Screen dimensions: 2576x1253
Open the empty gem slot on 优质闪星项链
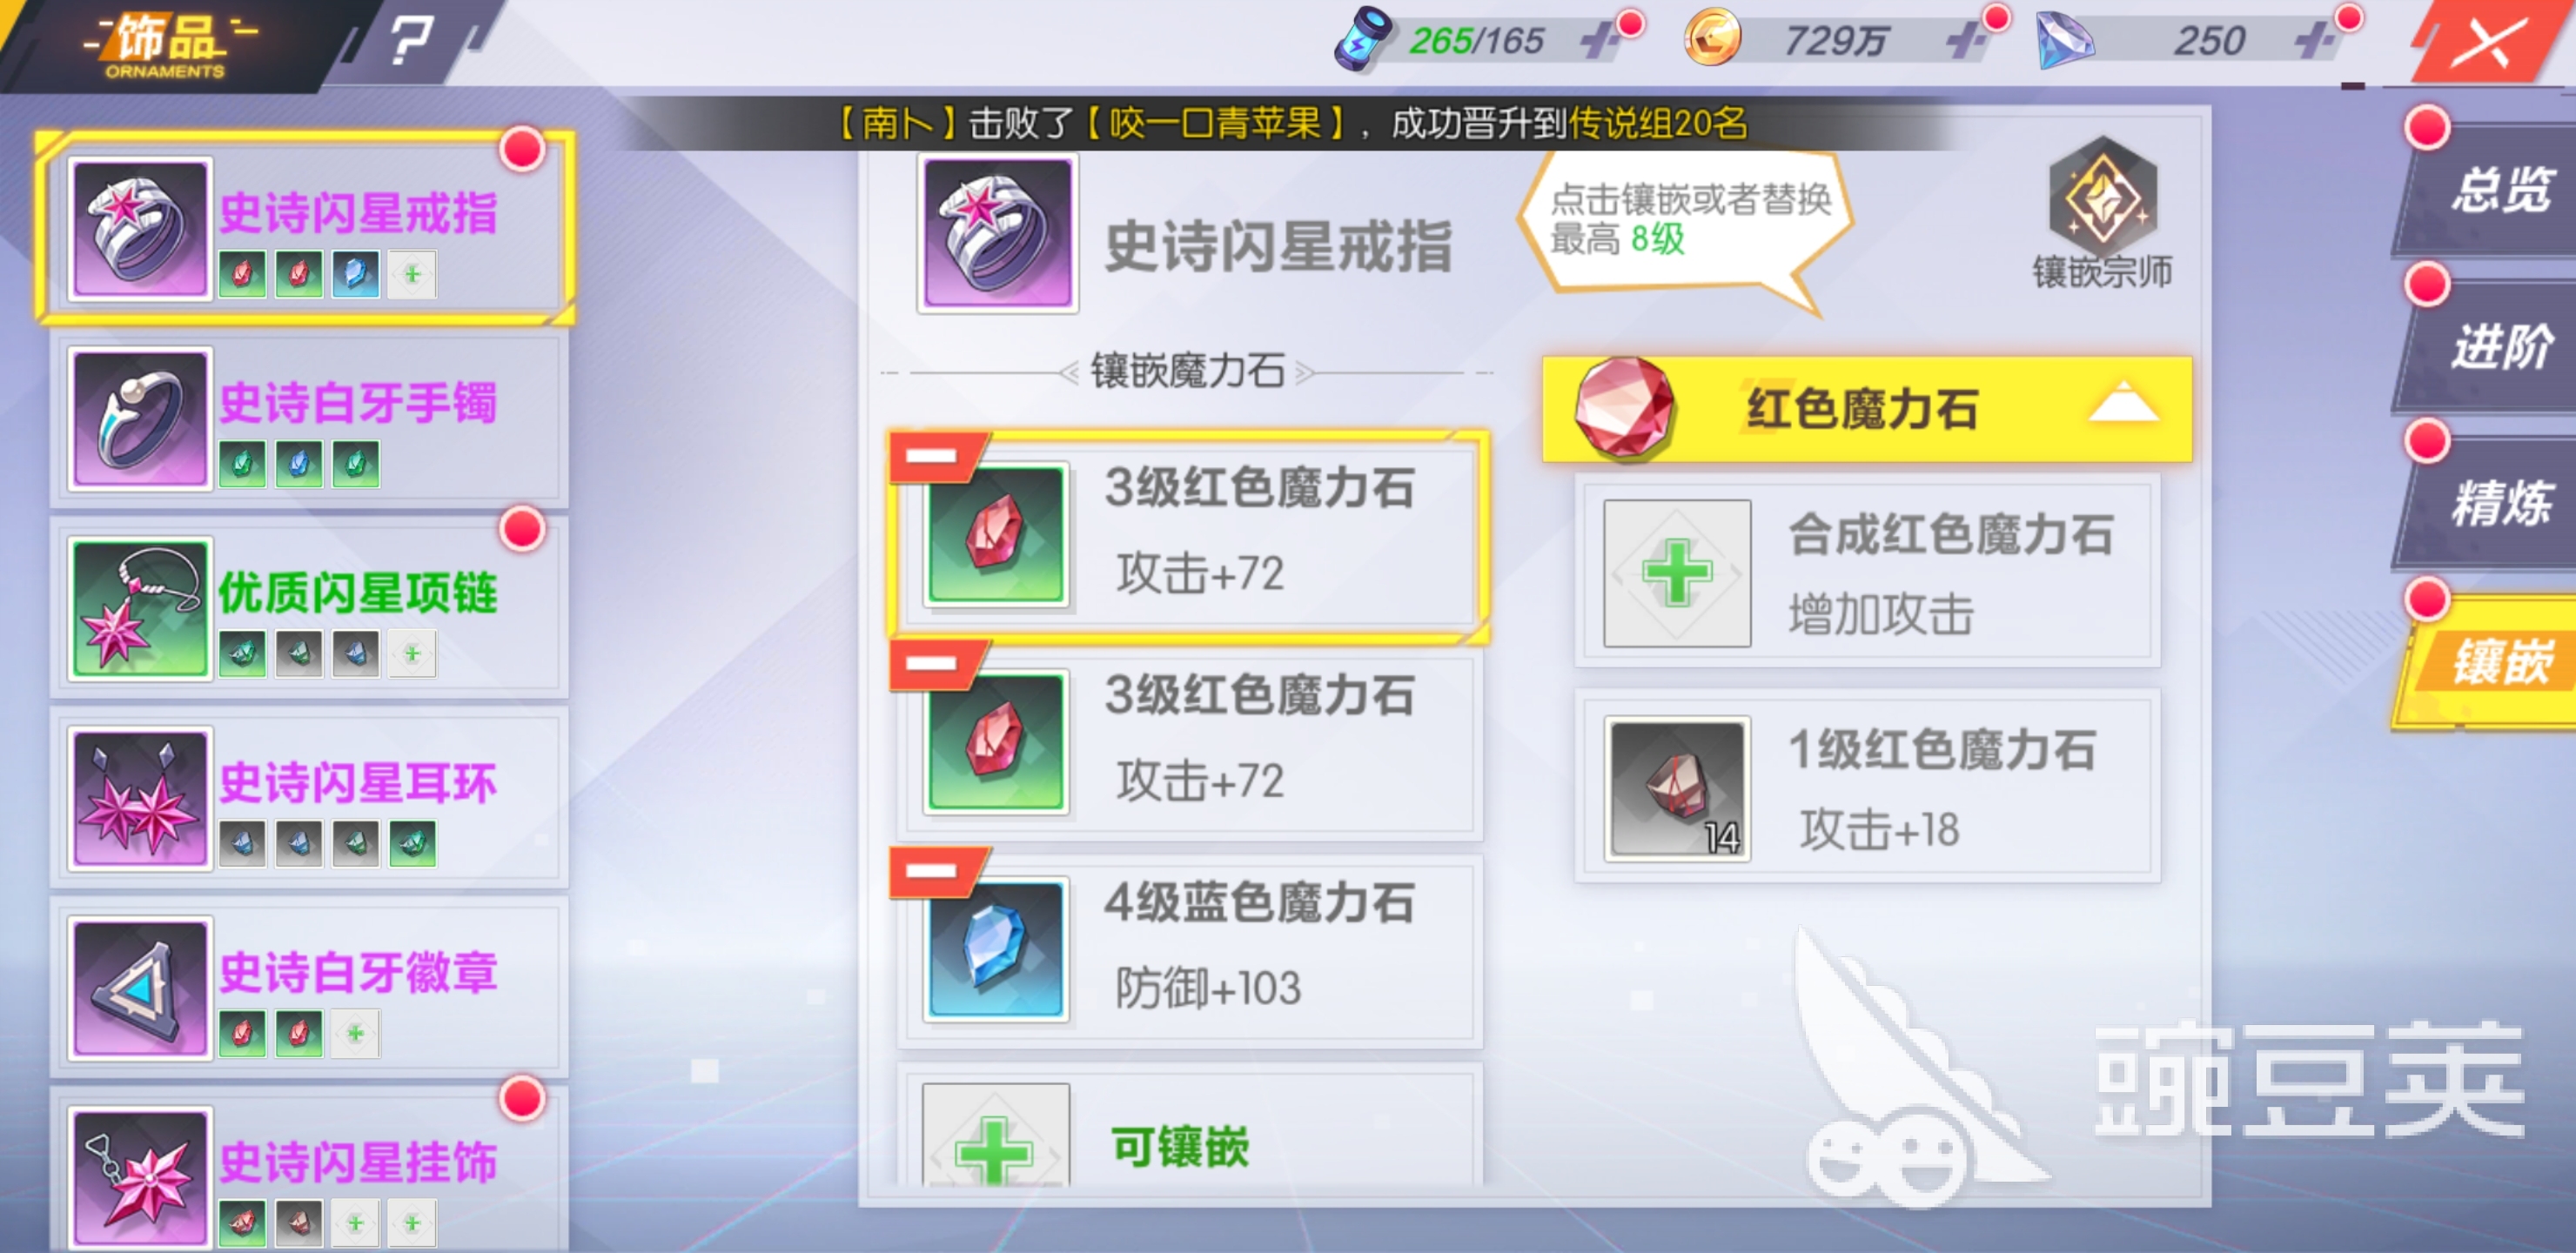412,653
